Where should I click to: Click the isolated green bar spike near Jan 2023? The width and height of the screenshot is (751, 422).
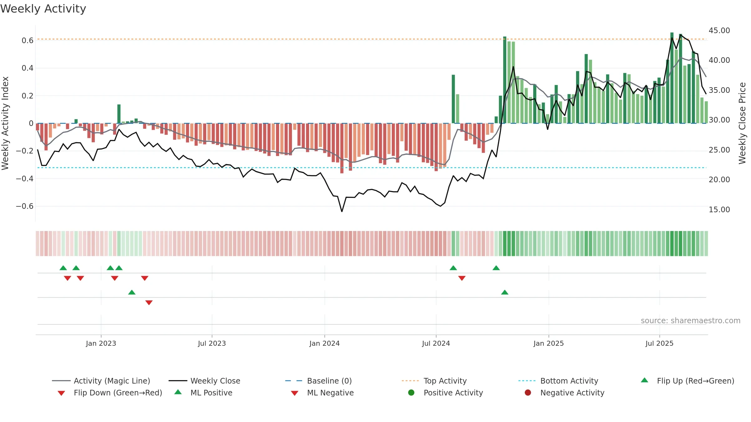[x=119, y=114]
